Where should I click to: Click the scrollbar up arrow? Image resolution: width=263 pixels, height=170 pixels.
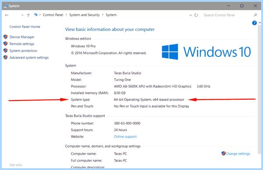click(x=259, y=23)
